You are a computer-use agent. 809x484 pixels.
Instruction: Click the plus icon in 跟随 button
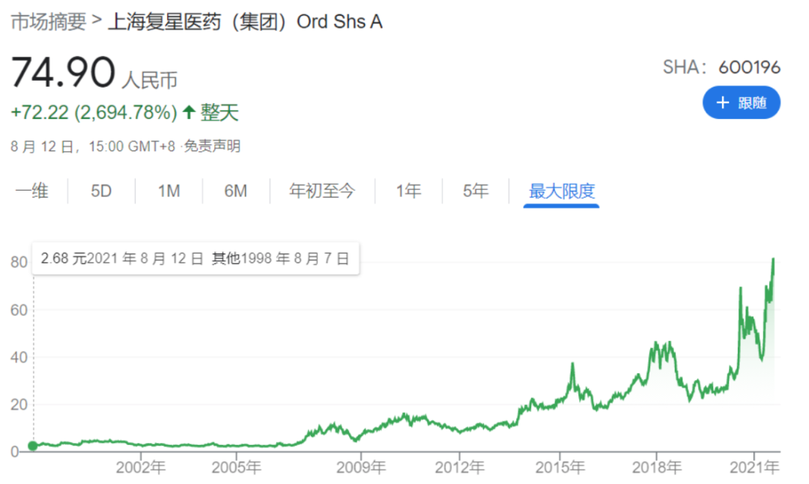[x=722, y=102]
